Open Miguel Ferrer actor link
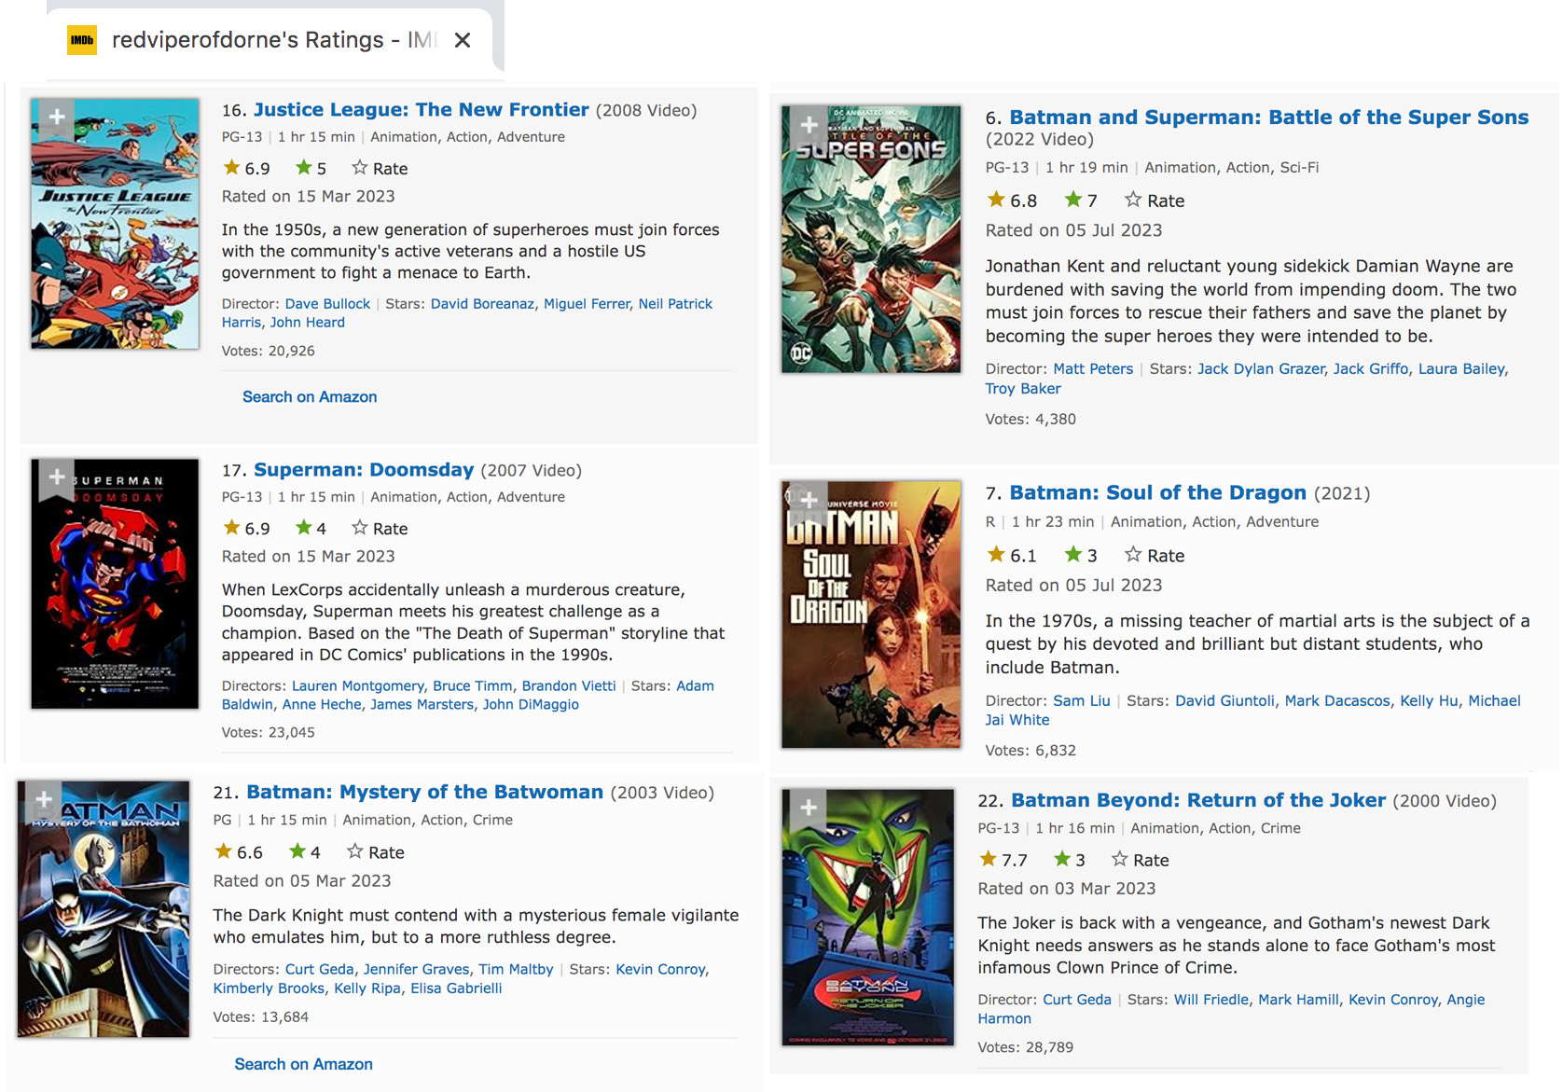This screenshot has height=1092, width=1563. 587,304
